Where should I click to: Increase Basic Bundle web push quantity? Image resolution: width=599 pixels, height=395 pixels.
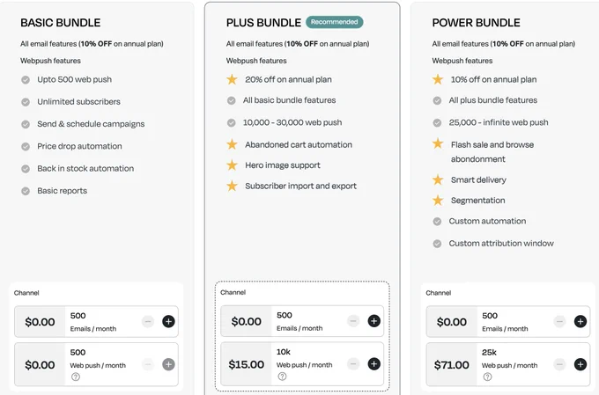[x=168, y=364]
